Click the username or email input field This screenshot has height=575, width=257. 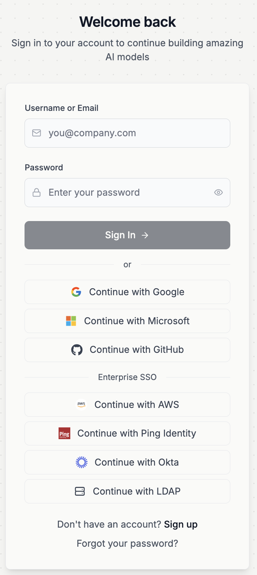click(127, 133)
